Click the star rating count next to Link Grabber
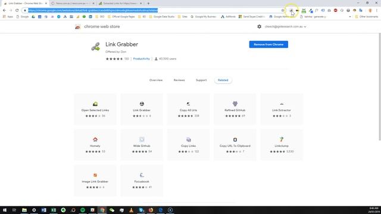The height and width of the screenshot is (214, 381). [x=126, y=59]
